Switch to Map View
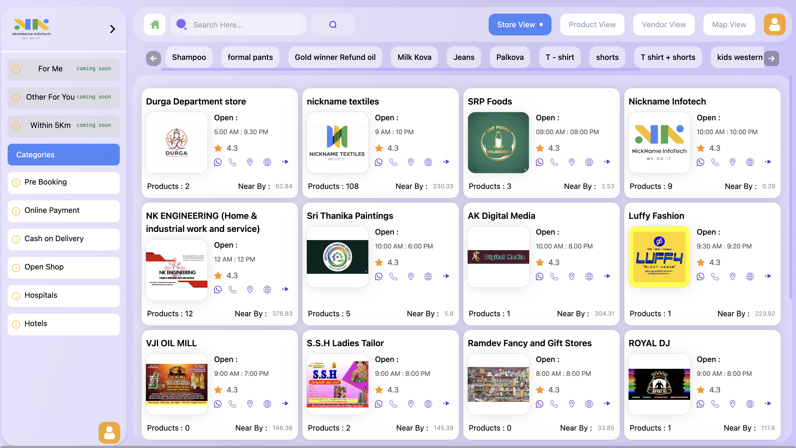The image size is (796, 448). 729,24
